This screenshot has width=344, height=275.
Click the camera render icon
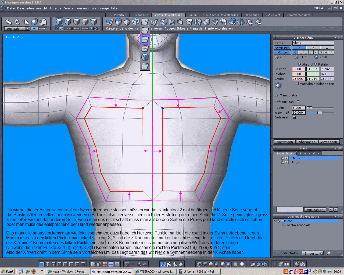click(x=303, y=264)
